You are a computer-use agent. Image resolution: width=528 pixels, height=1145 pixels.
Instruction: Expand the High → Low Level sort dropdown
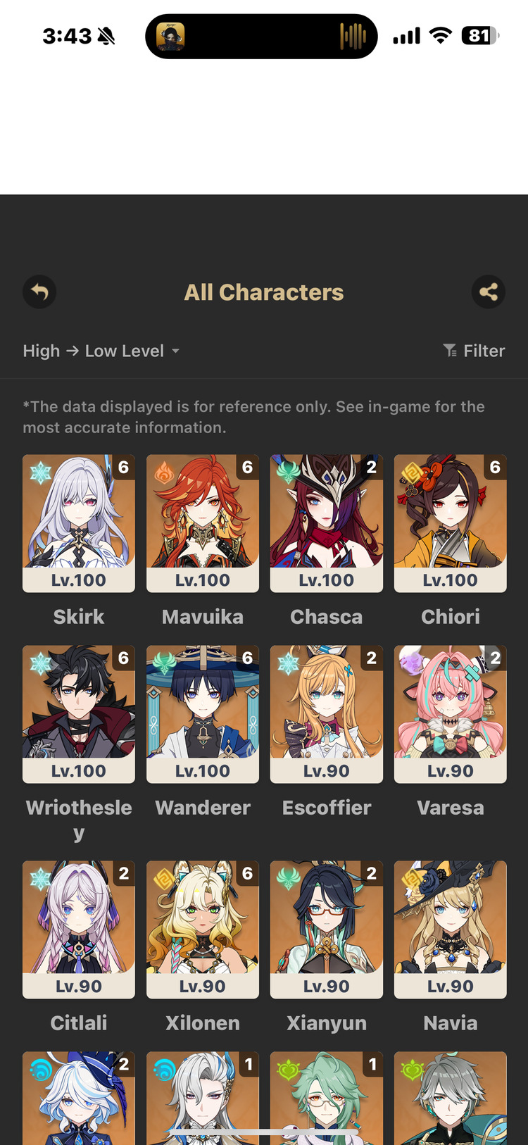coord(101,351)
